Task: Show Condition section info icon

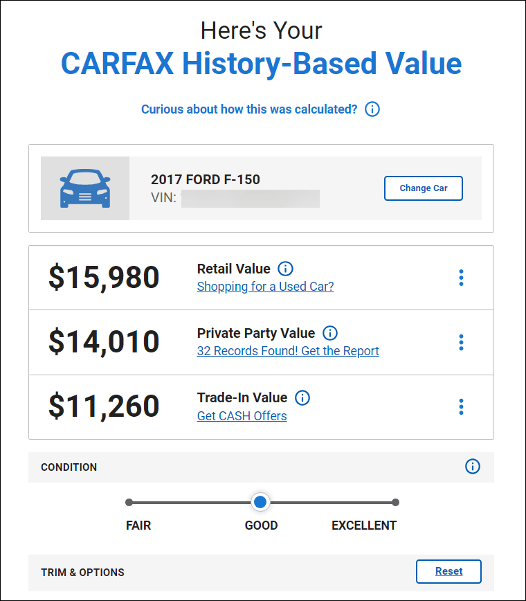Action: [x=473, y=467]
